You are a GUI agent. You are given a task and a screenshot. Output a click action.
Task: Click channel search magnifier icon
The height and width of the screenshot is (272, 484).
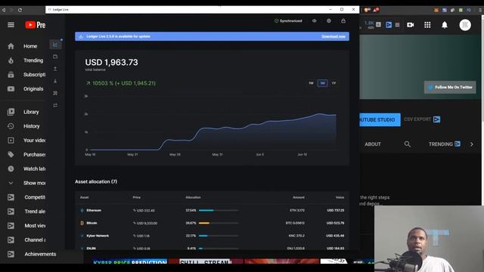click(x=408, y=144)
